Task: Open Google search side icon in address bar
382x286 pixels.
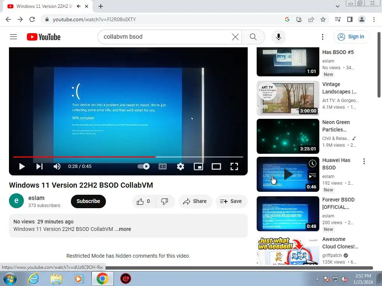Action: (287, 19)
